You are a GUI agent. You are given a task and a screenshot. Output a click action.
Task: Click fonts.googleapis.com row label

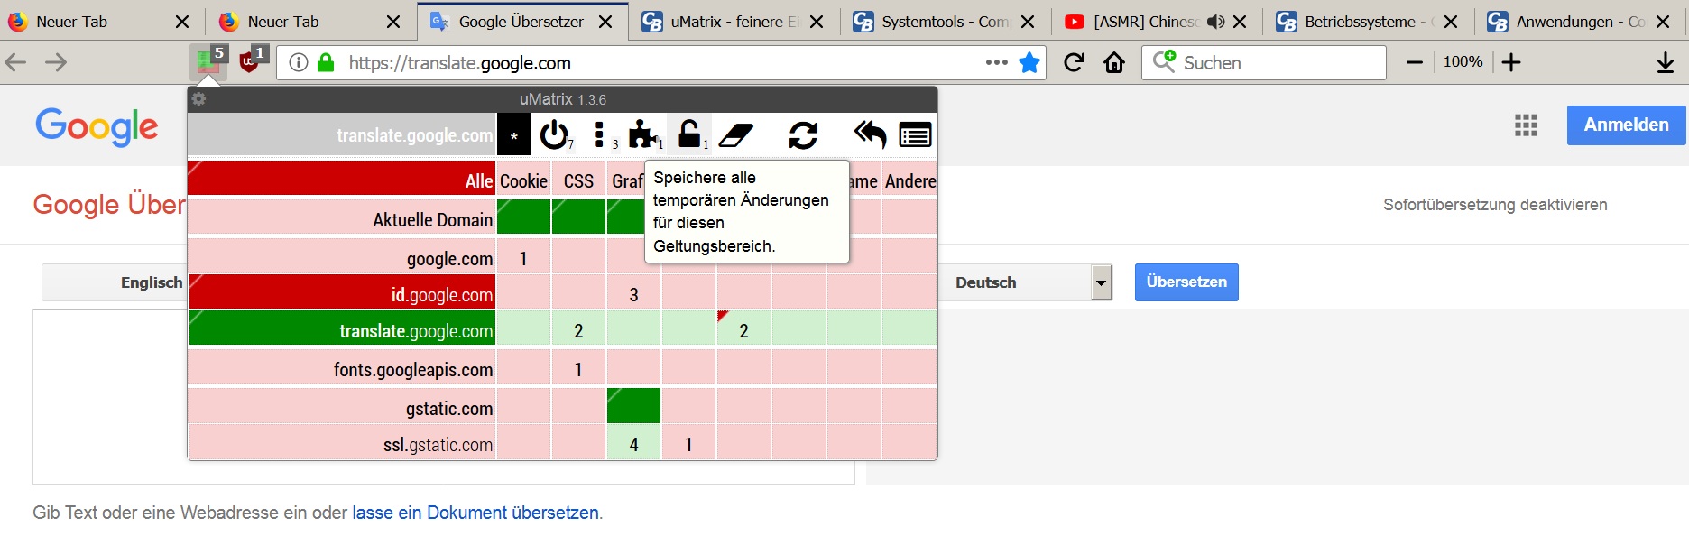coord(342,367)
